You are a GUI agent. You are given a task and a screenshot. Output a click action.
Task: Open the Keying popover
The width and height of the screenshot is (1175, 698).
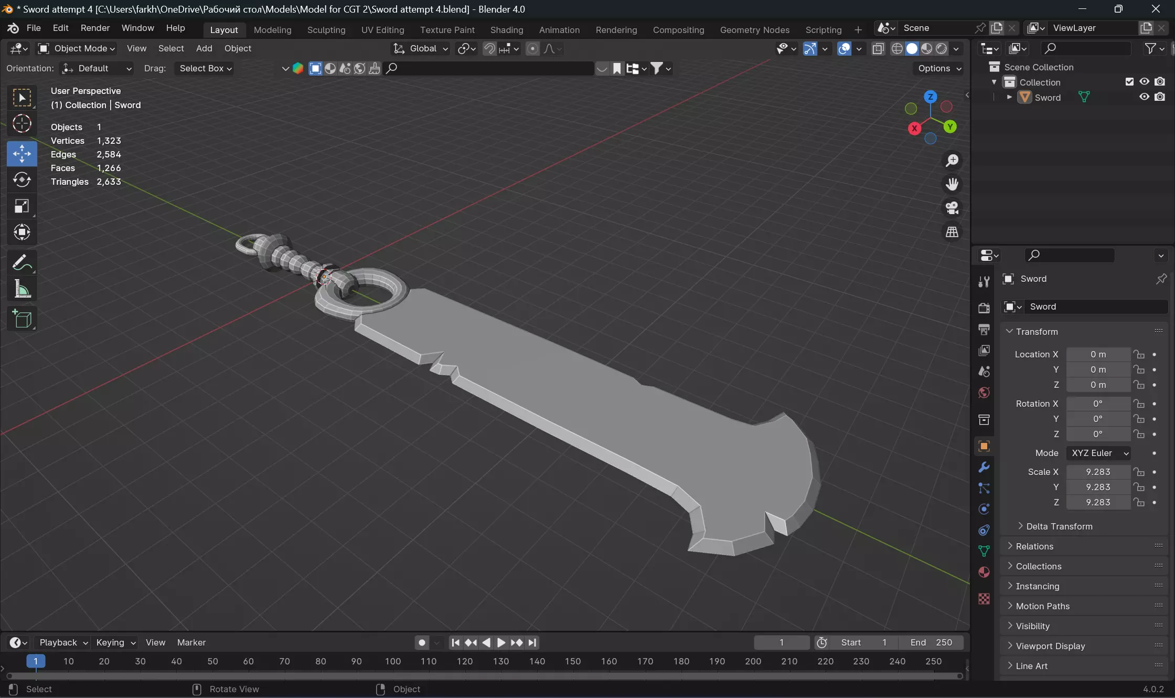(115, 642)
